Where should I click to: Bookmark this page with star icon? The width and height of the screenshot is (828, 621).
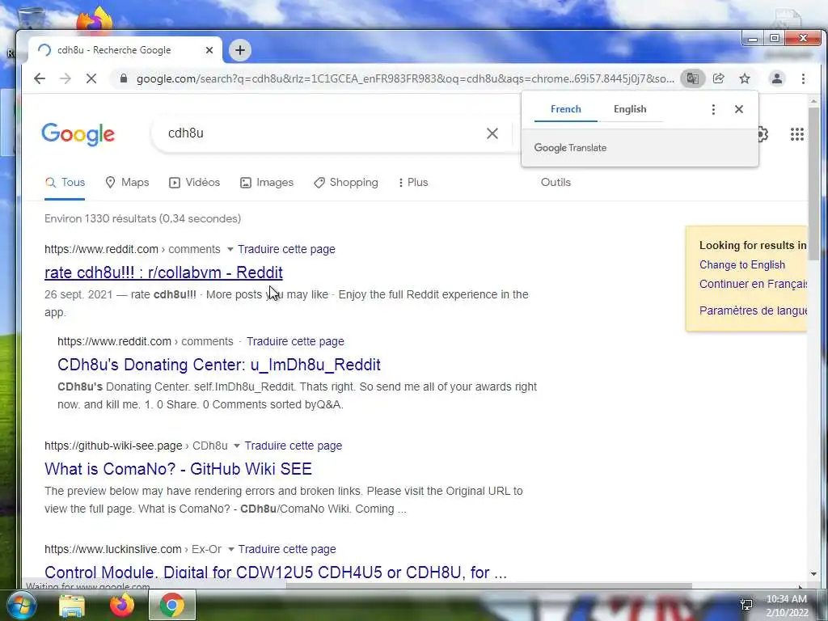click(745, 78)
